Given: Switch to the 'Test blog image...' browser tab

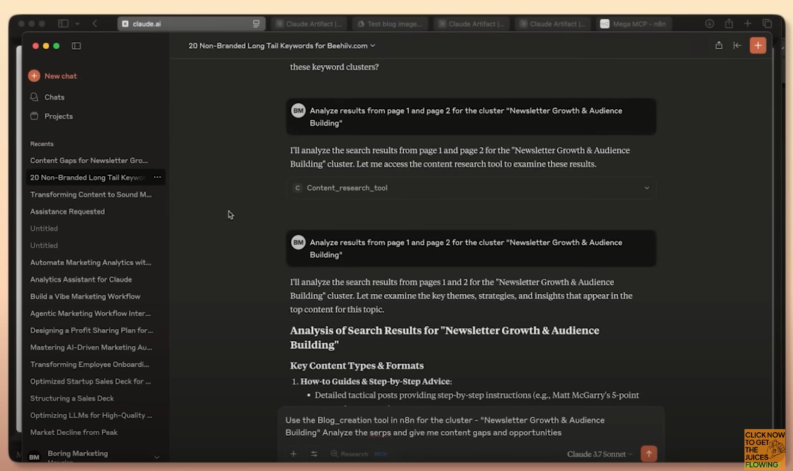Looking at the screenshot, I should coord(390,23).
